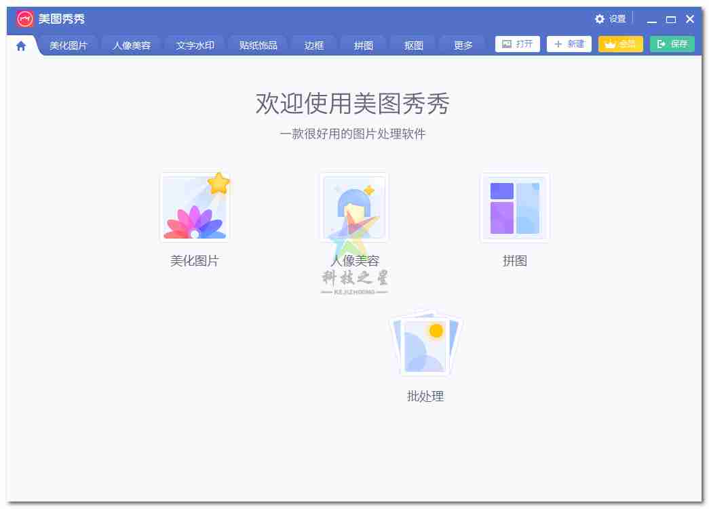
Task: Switch to the 人像美容 tab in toolbar
Action: coord(131,45)
